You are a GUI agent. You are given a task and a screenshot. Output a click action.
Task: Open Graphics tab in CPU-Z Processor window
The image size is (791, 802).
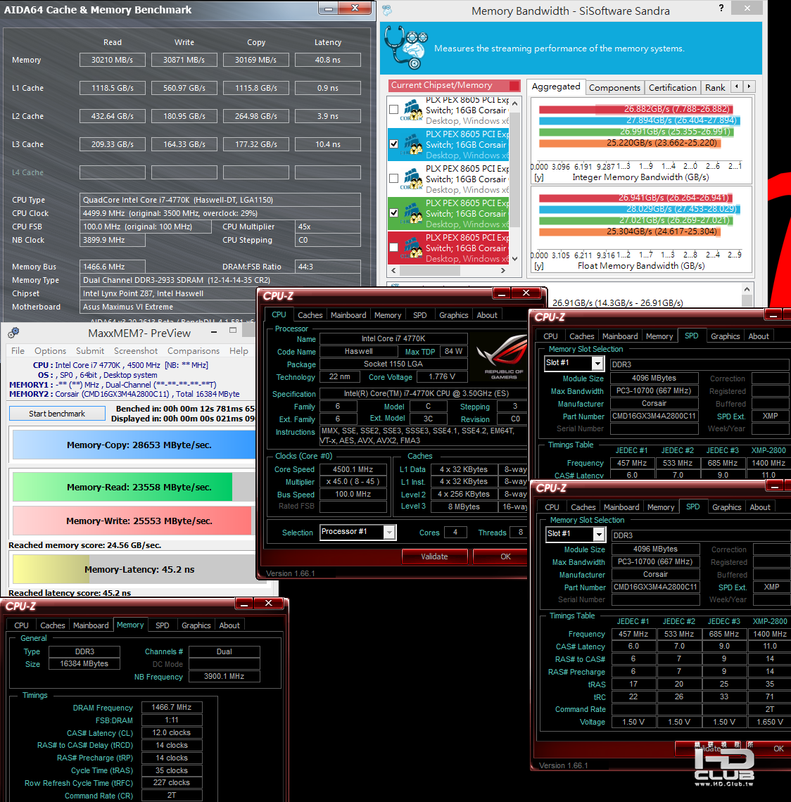(x=453, y=315)
